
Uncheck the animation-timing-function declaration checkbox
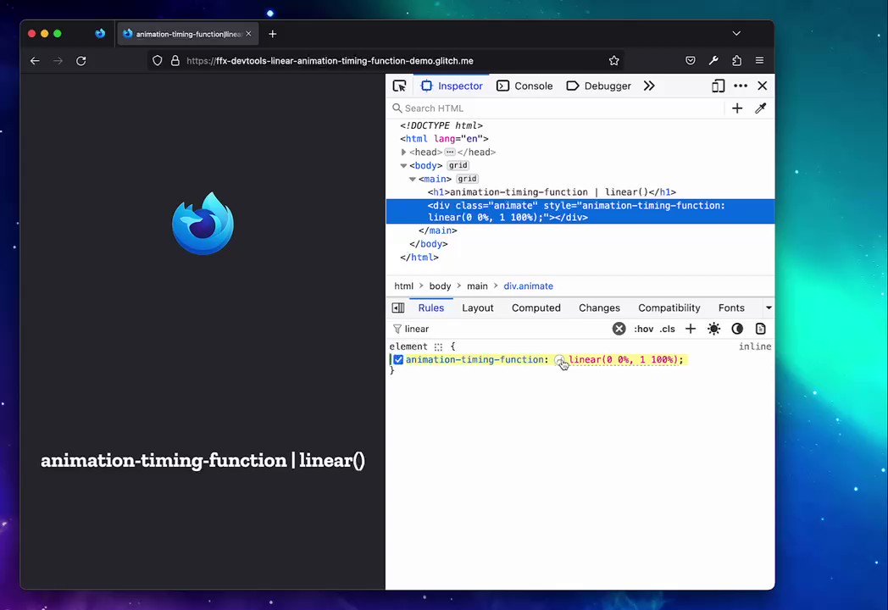click(399, 360)
